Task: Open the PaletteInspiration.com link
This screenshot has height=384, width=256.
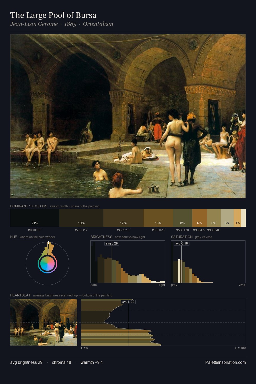Action: tap(226, 362)
